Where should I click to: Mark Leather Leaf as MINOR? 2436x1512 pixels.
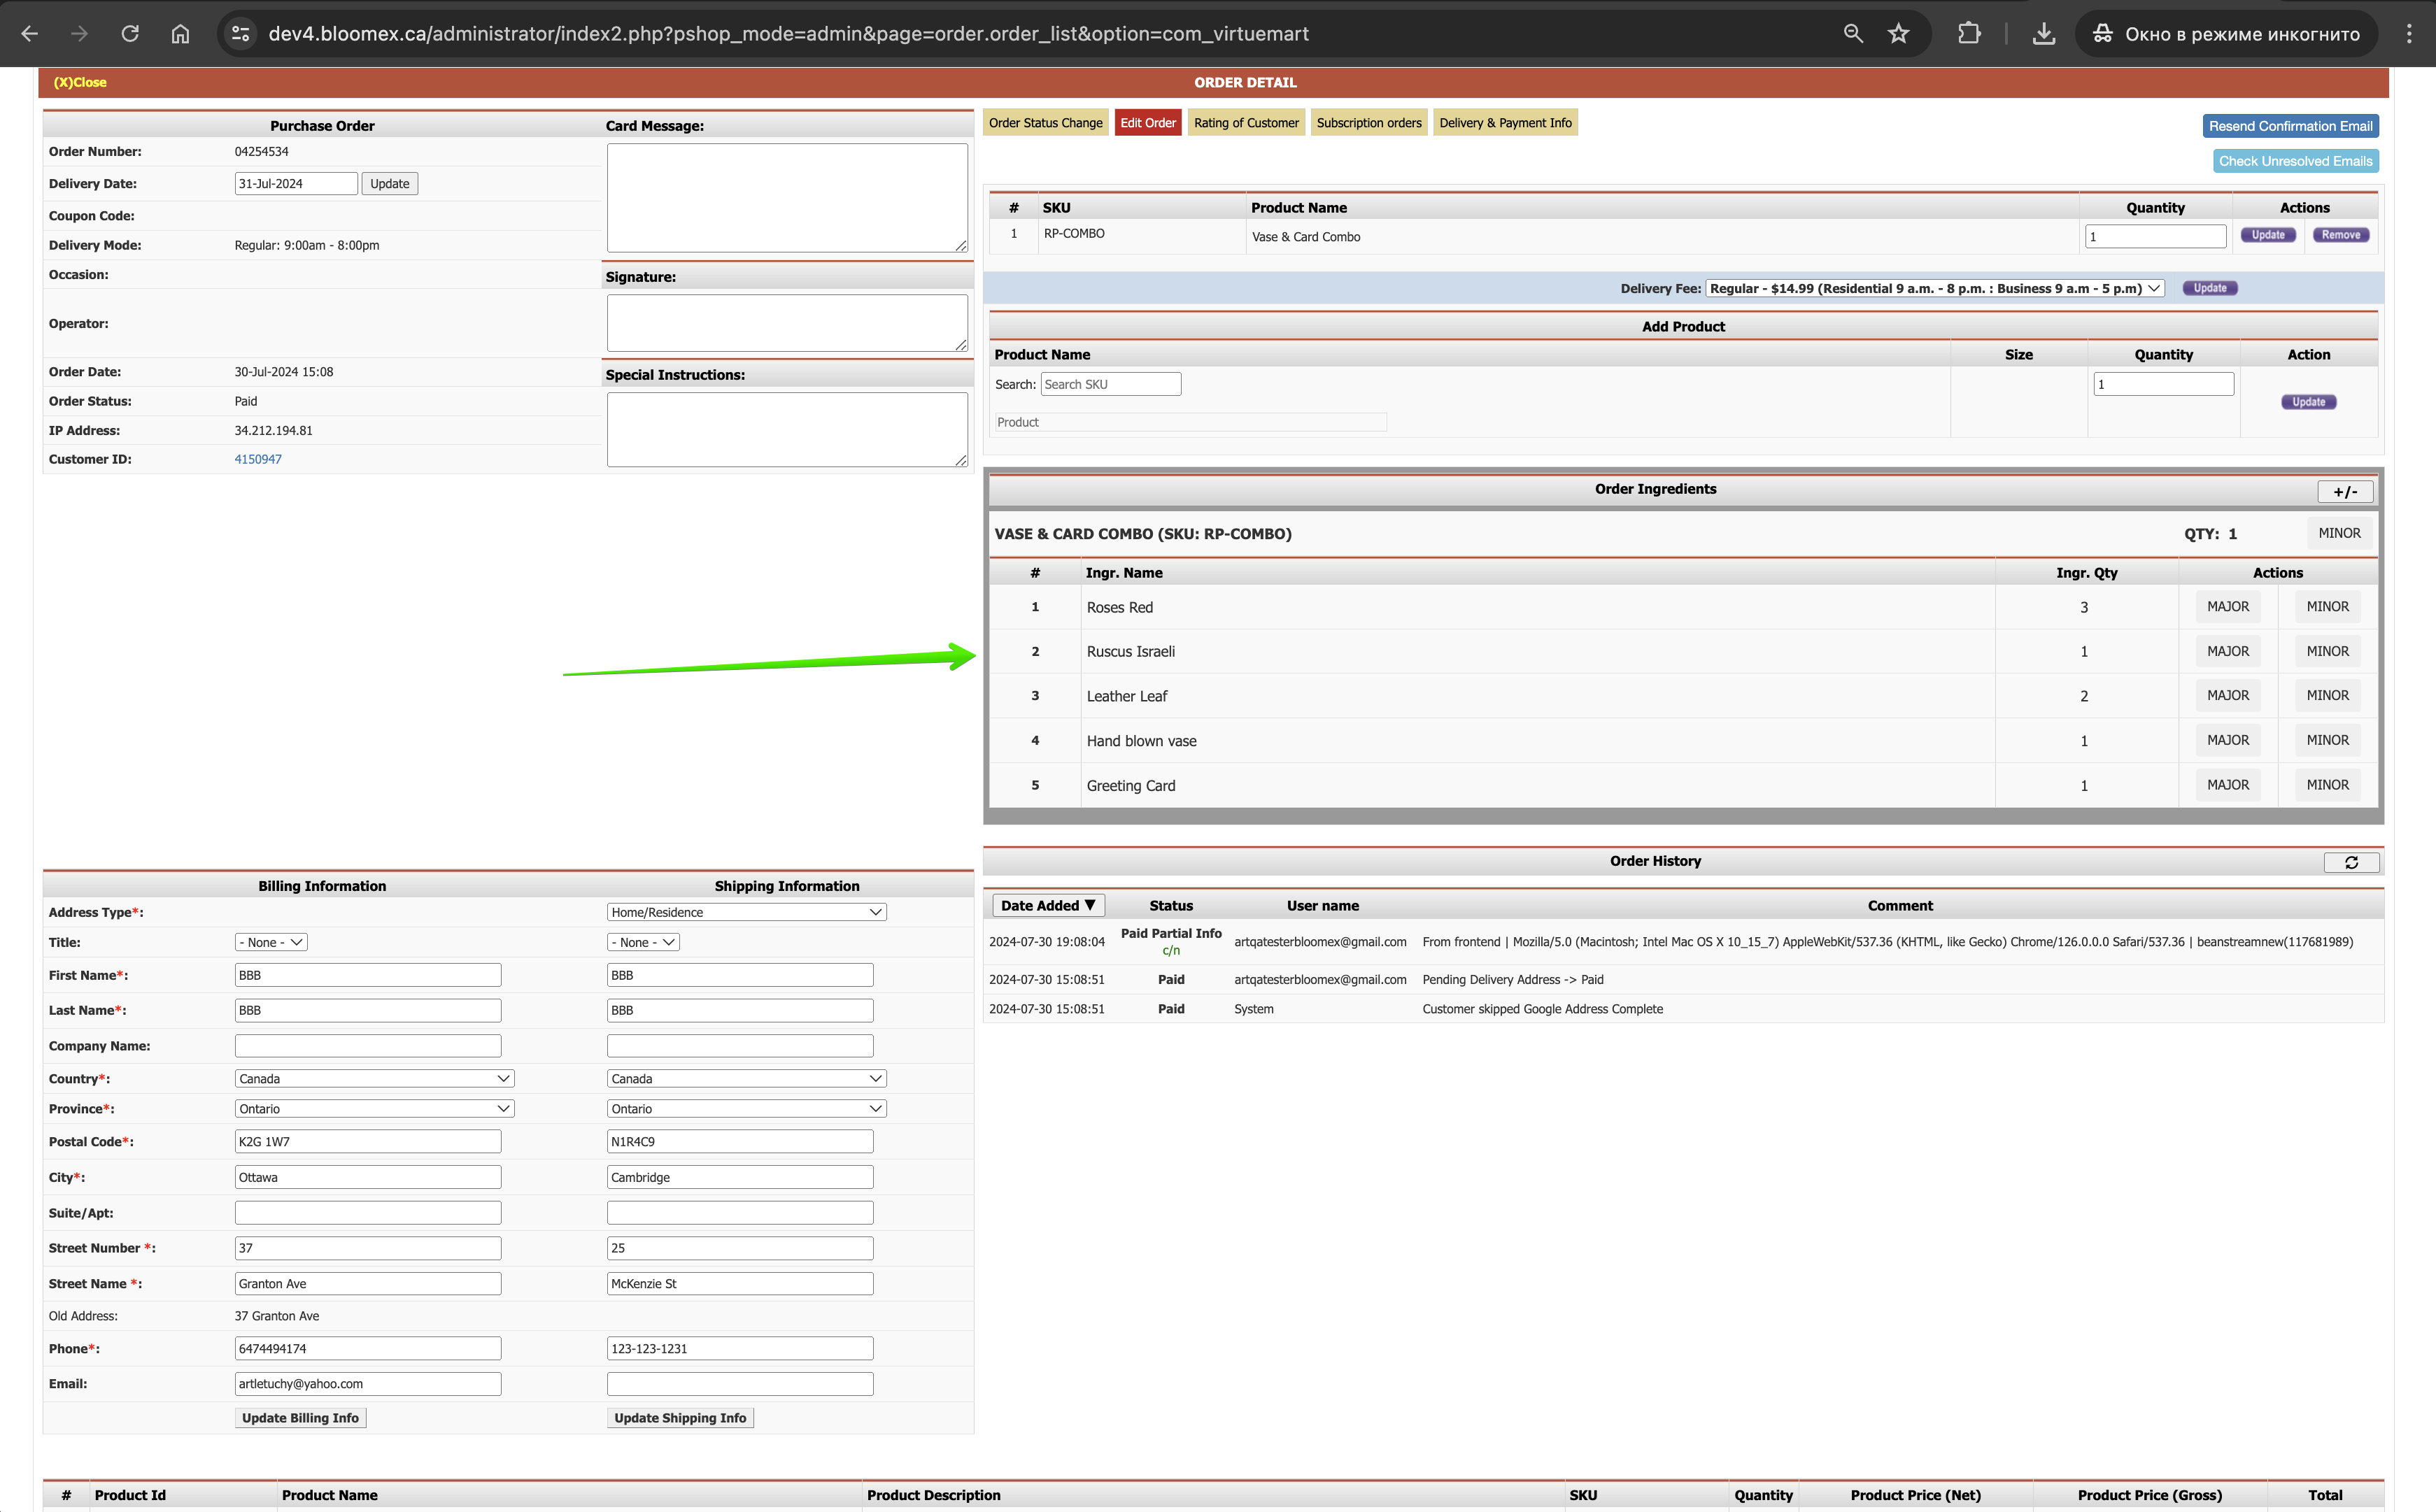[2327, 695]
